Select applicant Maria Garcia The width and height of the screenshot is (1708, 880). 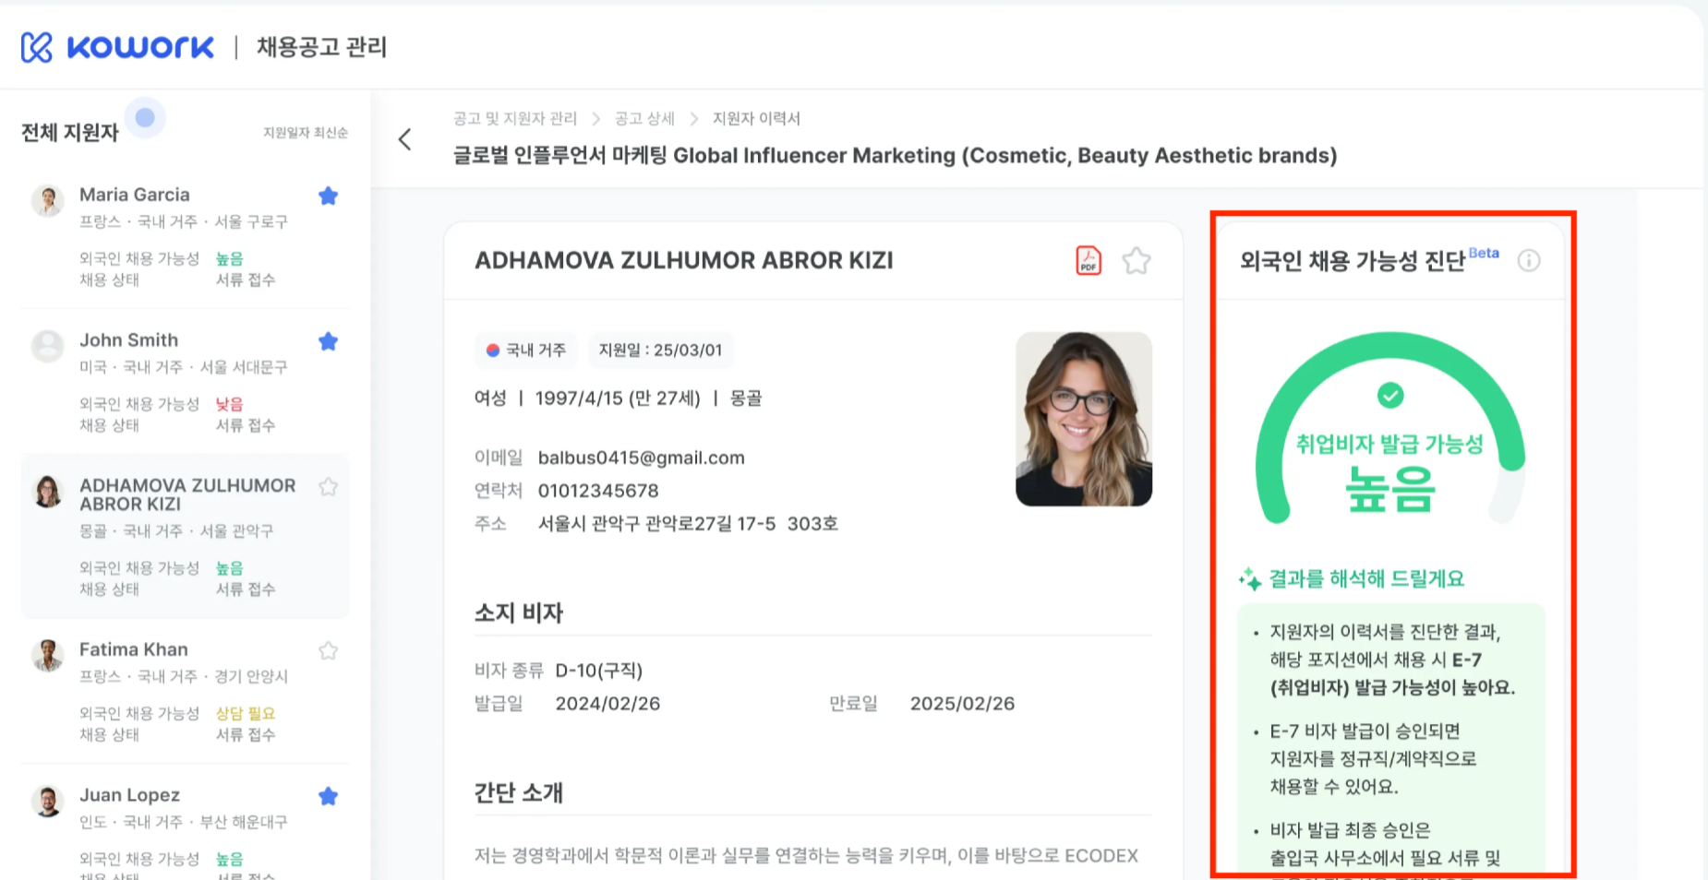click(x=185, y=235)
